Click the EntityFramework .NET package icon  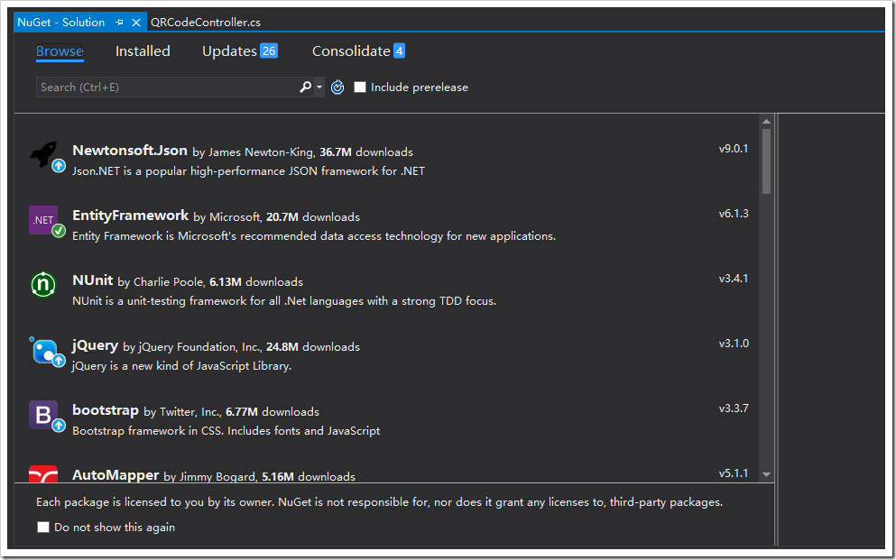tap(44, 220)
